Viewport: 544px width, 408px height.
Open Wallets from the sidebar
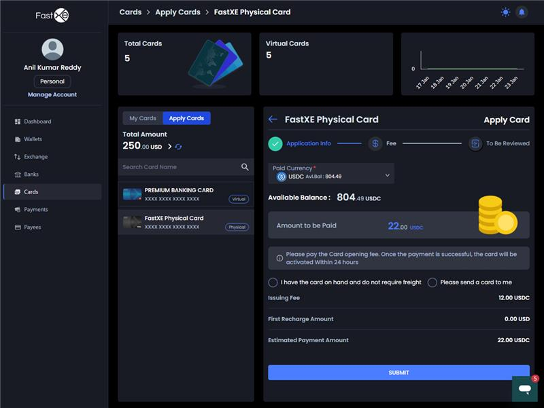click(33, 139)
